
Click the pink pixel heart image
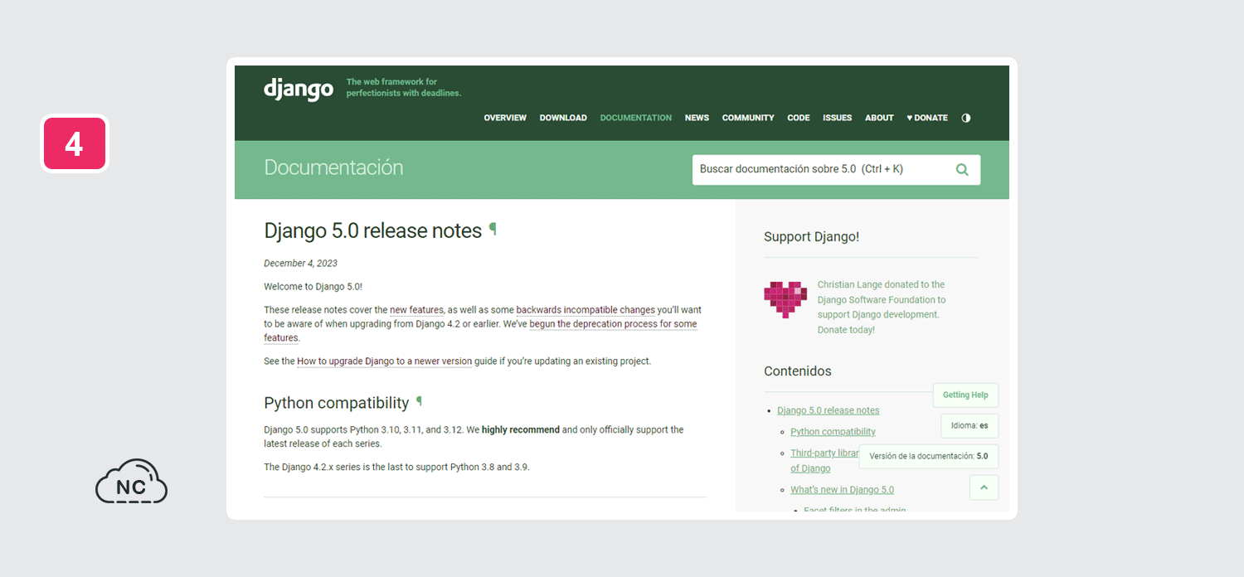coord(785,299)
